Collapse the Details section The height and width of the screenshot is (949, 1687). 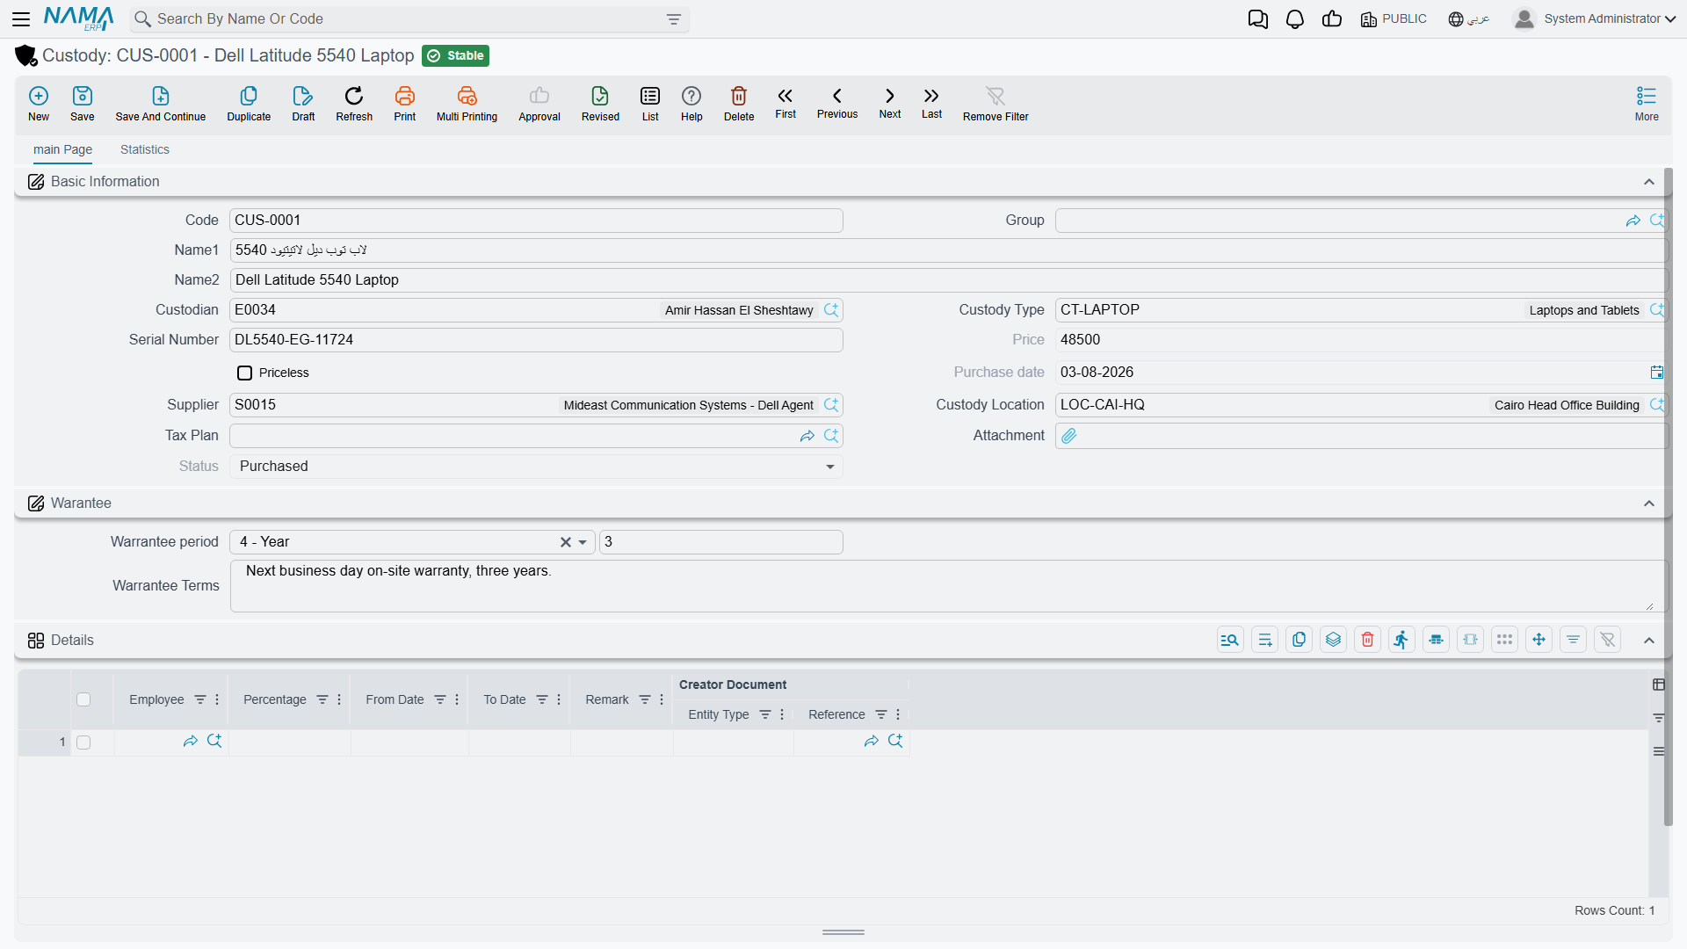tap(1649, 641)
